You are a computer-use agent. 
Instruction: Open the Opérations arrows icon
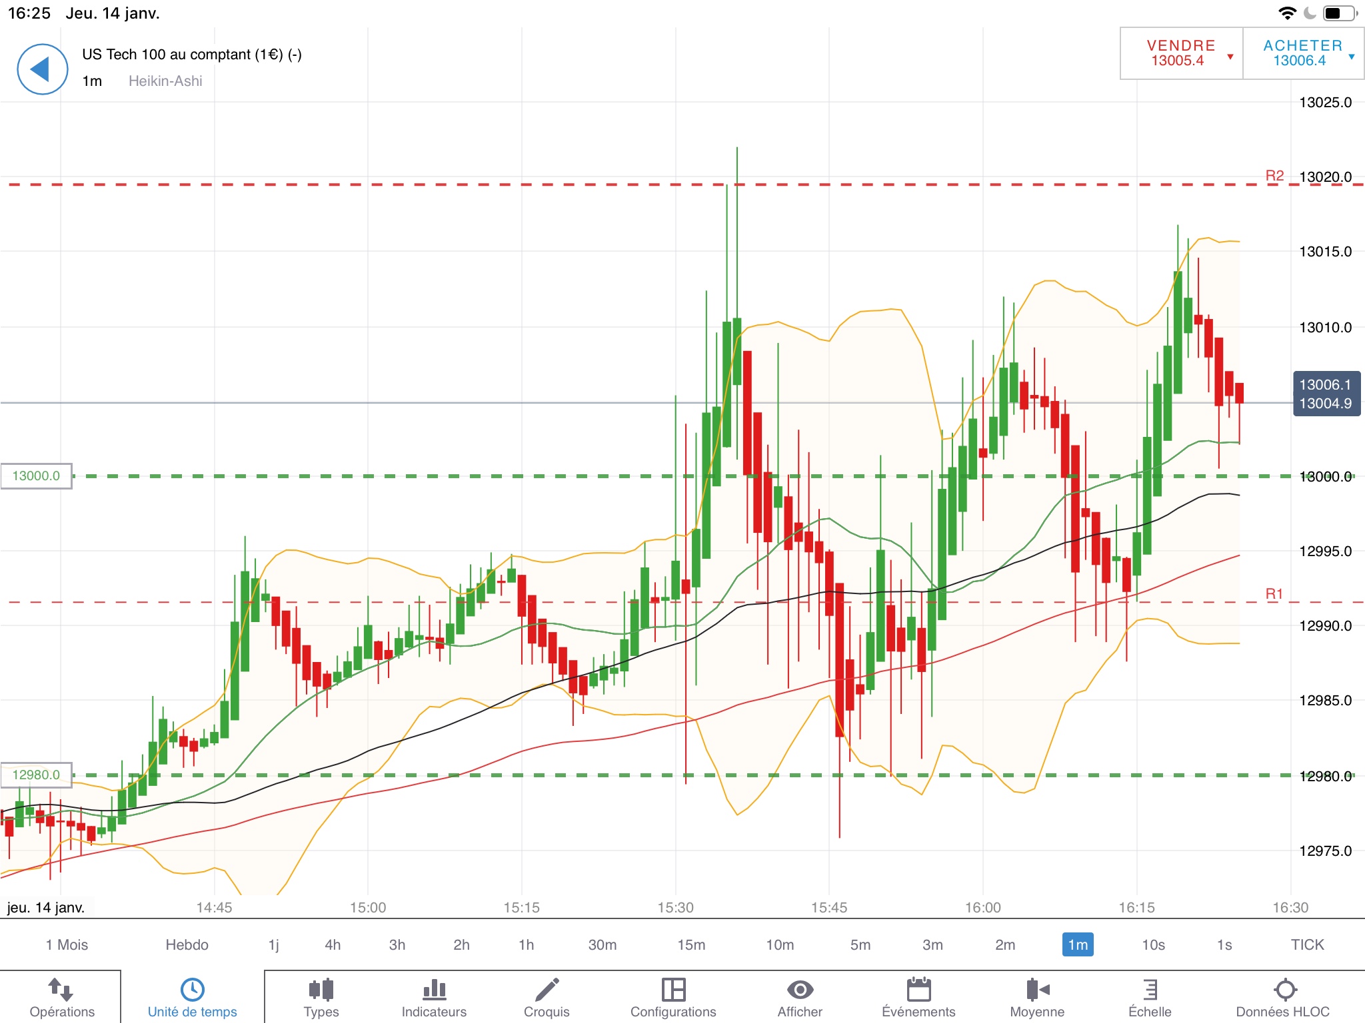(x=61, y=990)
